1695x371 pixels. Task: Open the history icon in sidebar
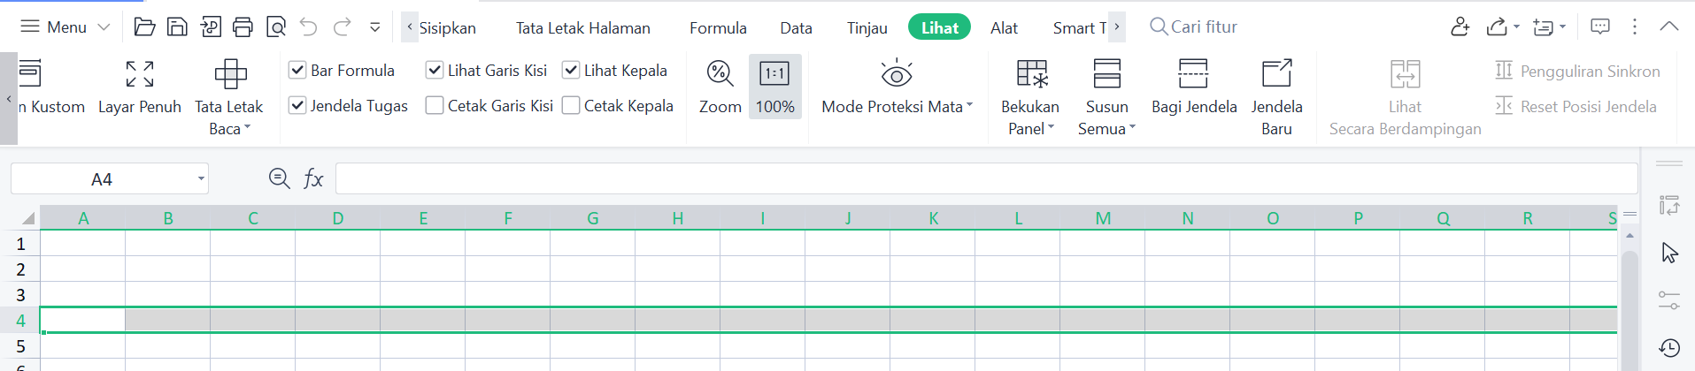(1669, 347)
